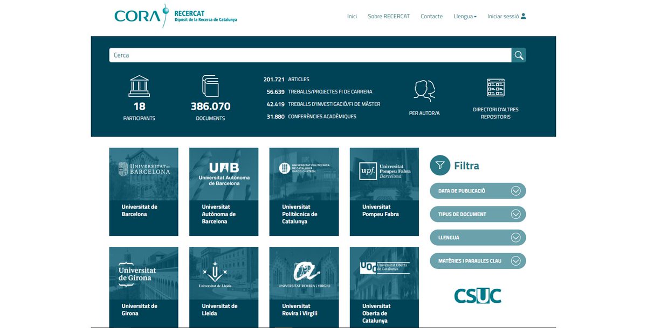The width and height of the screenshot is (647, 328).
Task: Click the directory of repositories icon
Action: 495,87
